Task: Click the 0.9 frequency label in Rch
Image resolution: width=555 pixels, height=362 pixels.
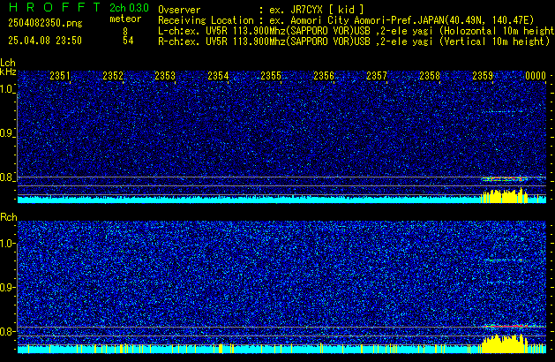Action: (x=7, y=287)
